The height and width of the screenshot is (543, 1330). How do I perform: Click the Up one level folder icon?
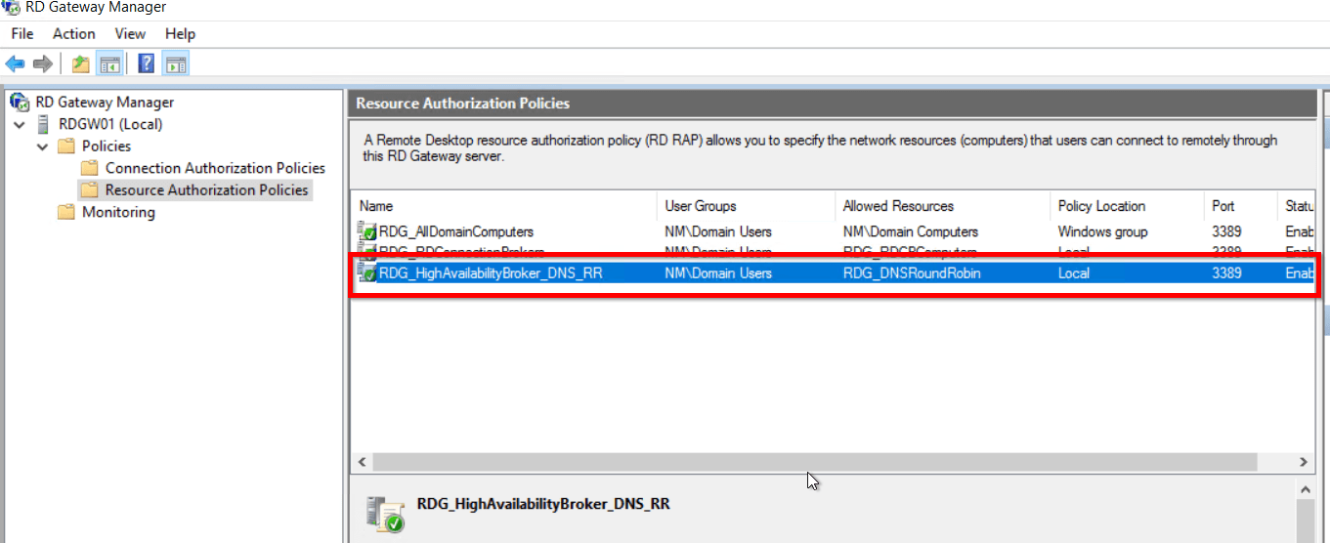81,64
